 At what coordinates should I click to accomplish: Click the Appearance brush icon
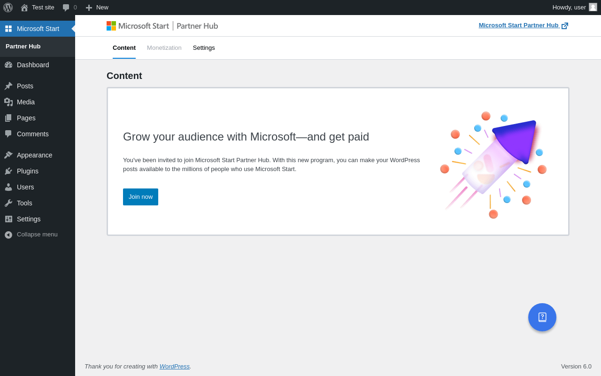tap(8, 155)
